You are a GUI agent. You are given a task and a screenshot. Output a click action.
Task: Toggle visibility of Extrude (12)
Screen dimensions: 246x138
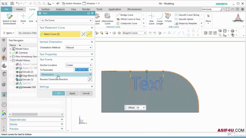coord(17,87)
